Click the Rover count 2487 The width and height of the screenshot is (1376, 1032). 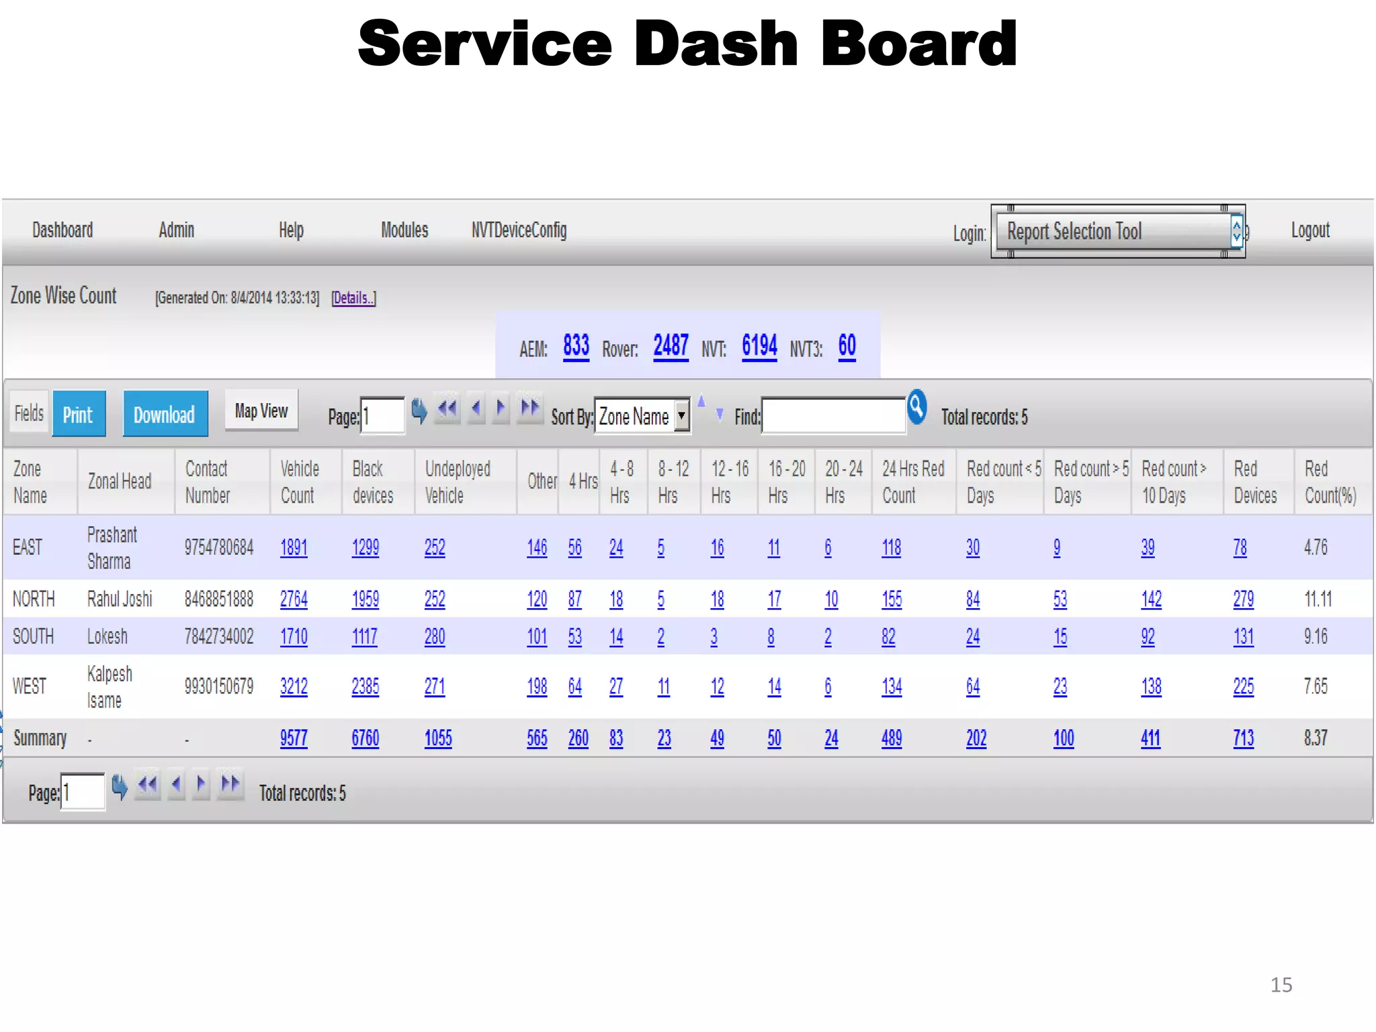tap(671, 346)
